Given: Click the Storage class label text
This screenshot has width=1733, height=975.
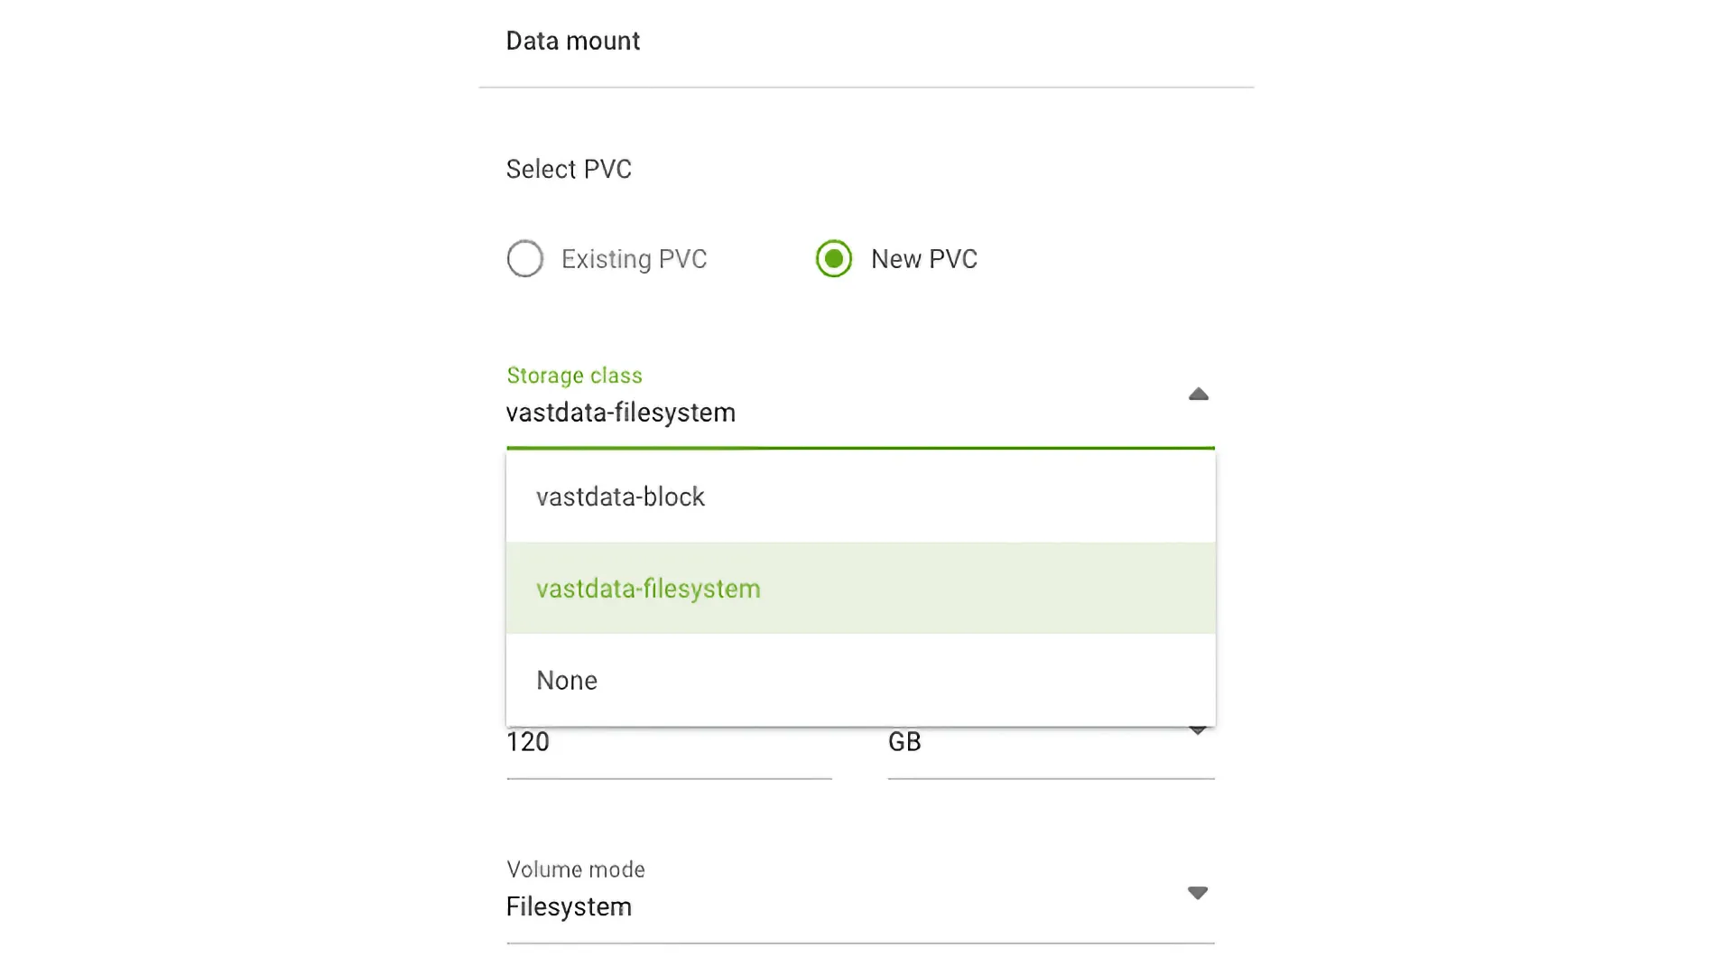Looking at the screenshot, I should 575,375.
